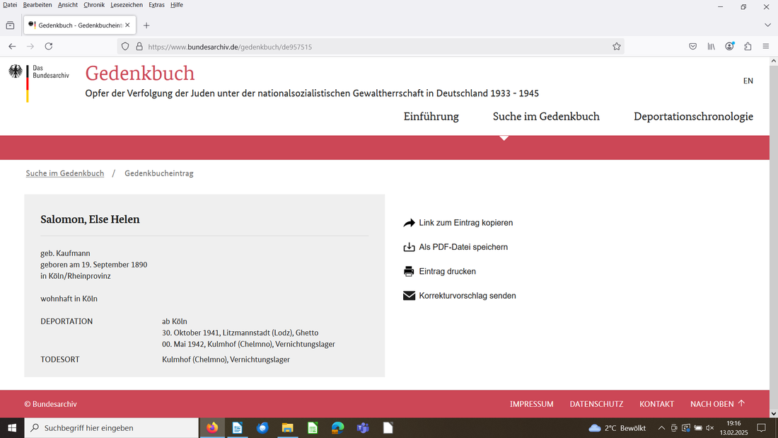Open the weather widget 2°C Bewölkt
Viewport: 778px width, 438px height.
point(617,427)
